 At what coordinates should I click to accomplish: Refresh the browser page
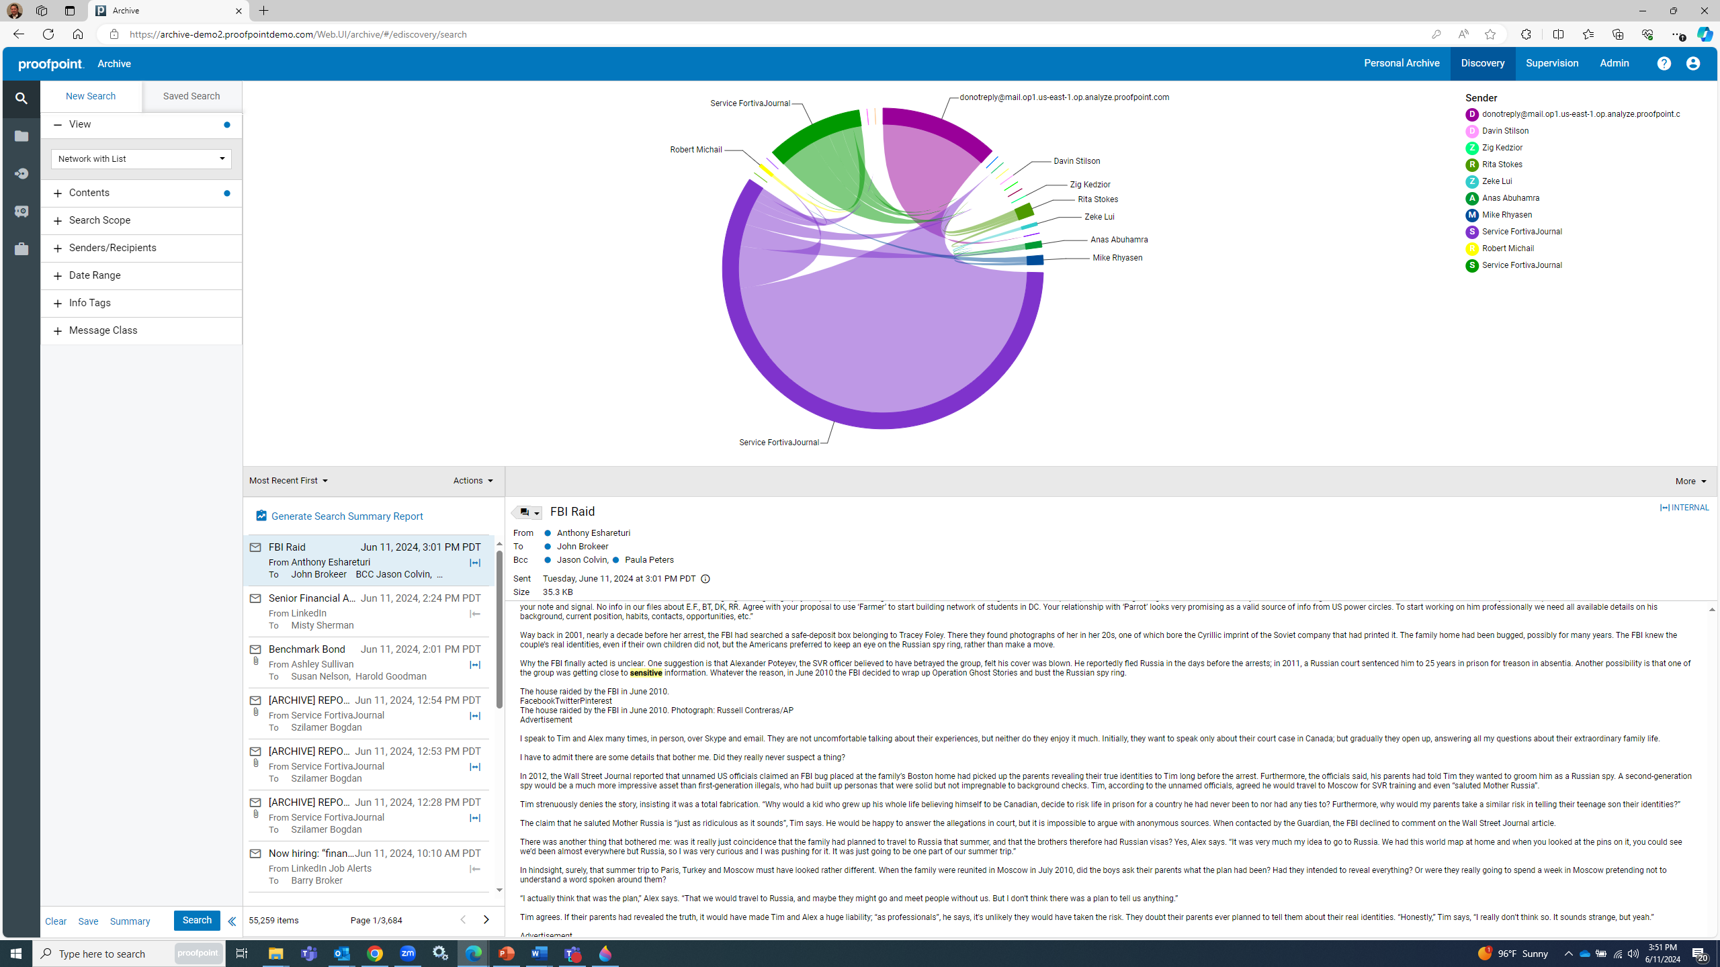[x=48, y=34]
